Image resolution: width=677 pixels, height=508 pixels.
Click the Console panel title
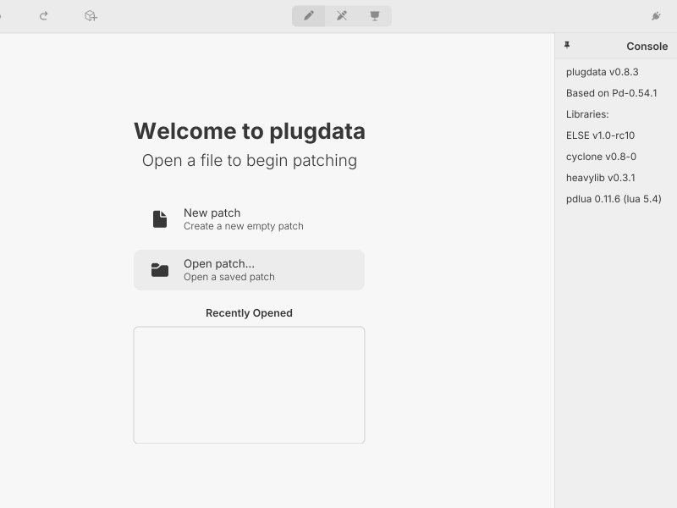click(647, 47)
